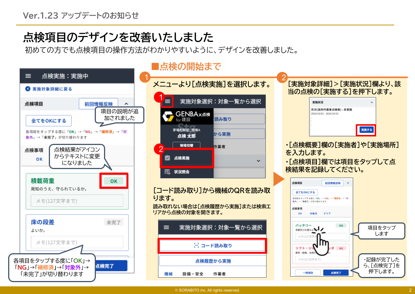The height and width of the screenshot is (294, 415).
Task: Click the grid icon beside 状況照会
Action: point(167,171)
